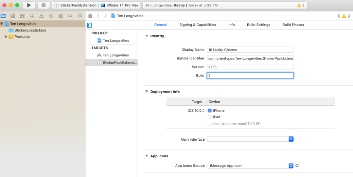The image size is (353, 177).
Task: Open the iMessage App Icon asset arrow
Action: [x=297, y=165]
